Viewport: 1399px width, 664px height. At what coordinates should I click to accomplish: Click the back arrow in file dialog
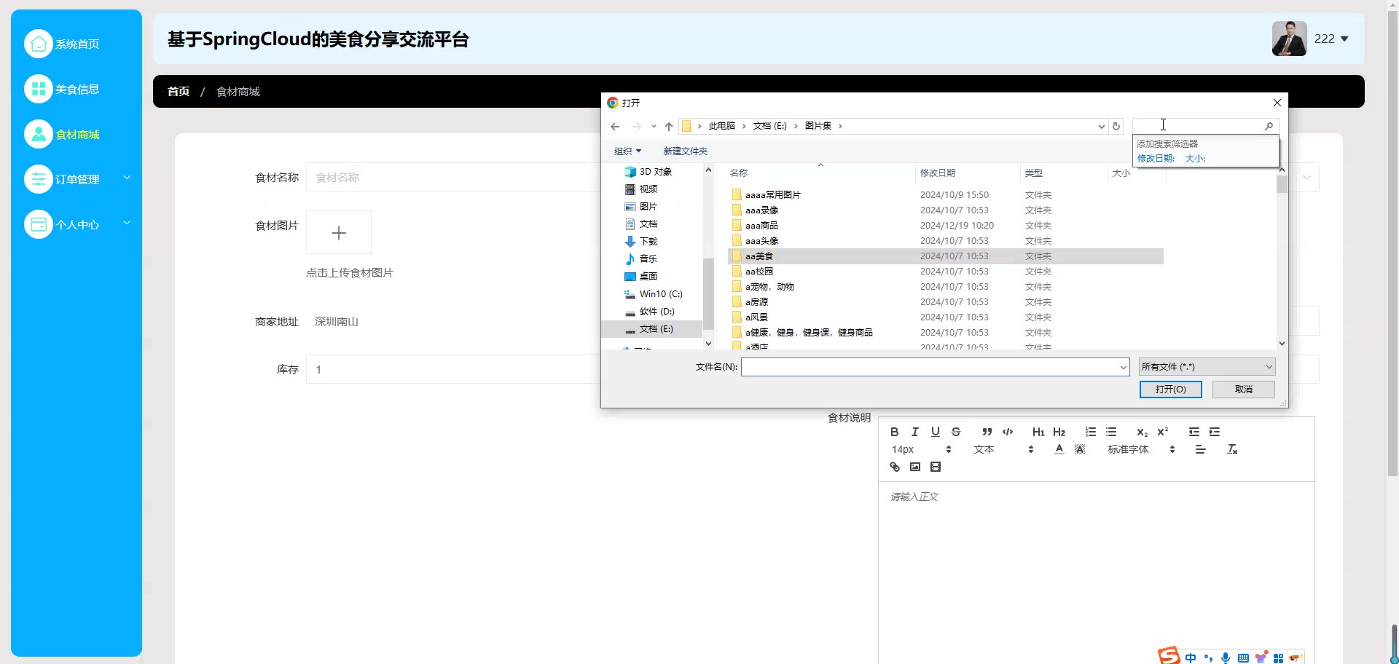(615, 127)
